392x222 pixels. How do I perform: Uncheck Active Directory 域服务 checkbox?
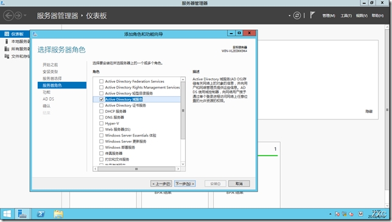[x=101, y=99]
